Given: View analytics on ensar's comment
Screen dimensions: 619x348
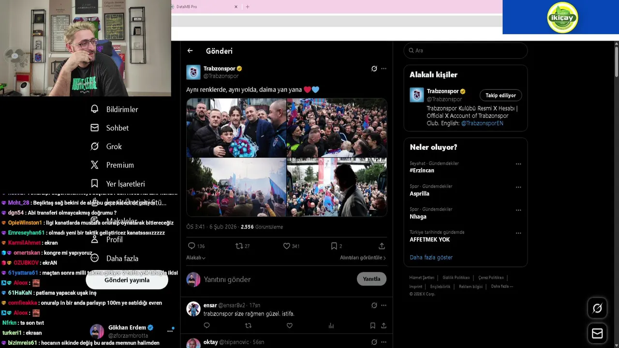Looking at the screenshot, I should (331, 326).
